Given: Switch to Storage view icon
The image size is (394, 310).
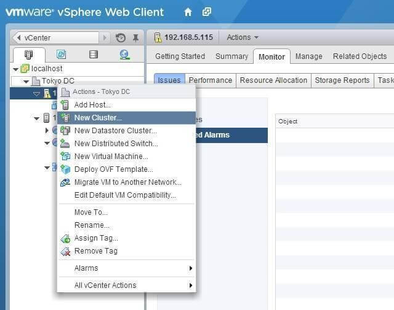Looking at the screenshot, I should coord(93,54).
